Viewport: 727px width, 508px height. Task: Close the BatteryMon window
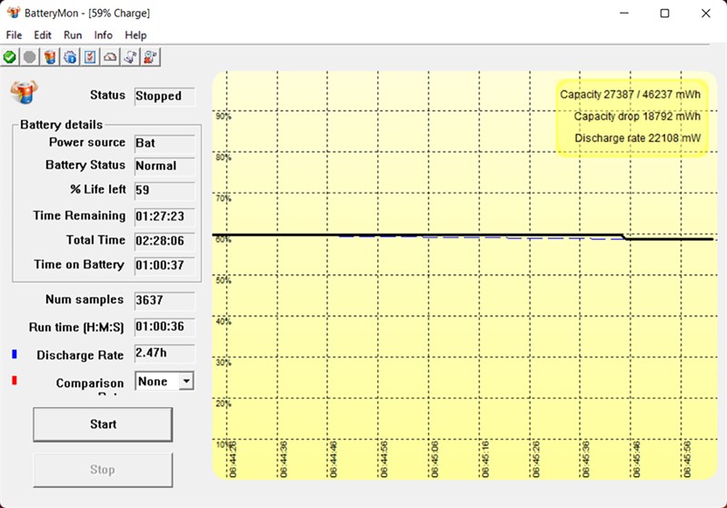[x=706, y=13]
